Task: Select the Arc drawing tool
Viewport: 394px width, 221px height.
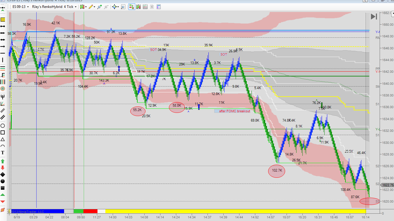Action: 3,146
